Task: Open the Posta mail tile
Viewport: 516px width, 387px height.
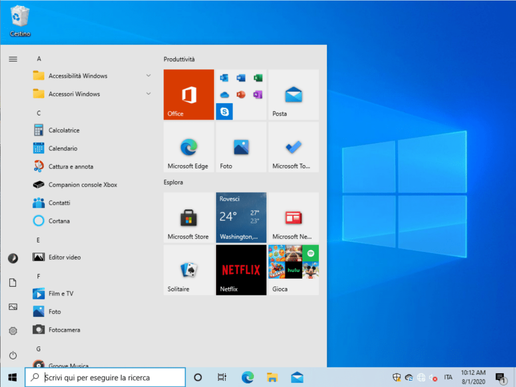Action: (293, 94)
